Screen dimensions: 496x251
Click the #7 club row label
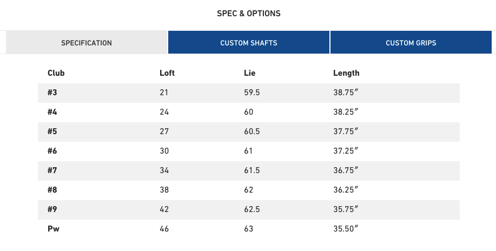(52, 170)
